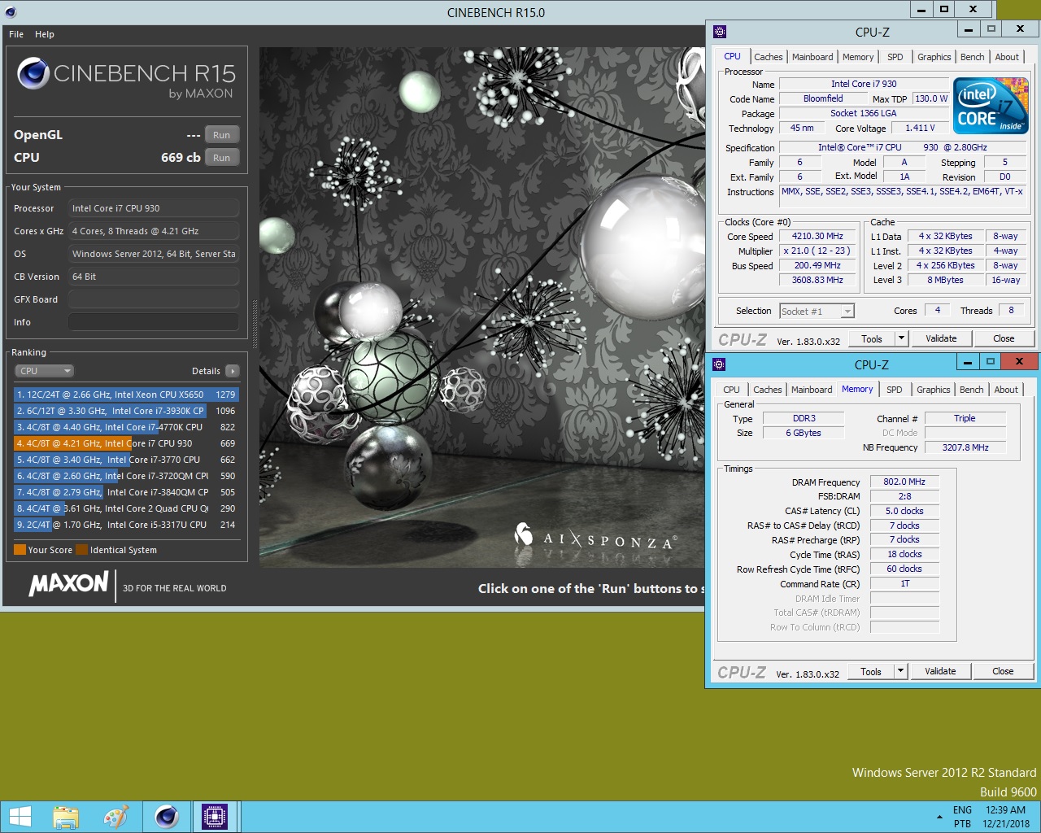
Task: Switch to Memory tab in top CPU-Z
Action: tap(858, 57)
